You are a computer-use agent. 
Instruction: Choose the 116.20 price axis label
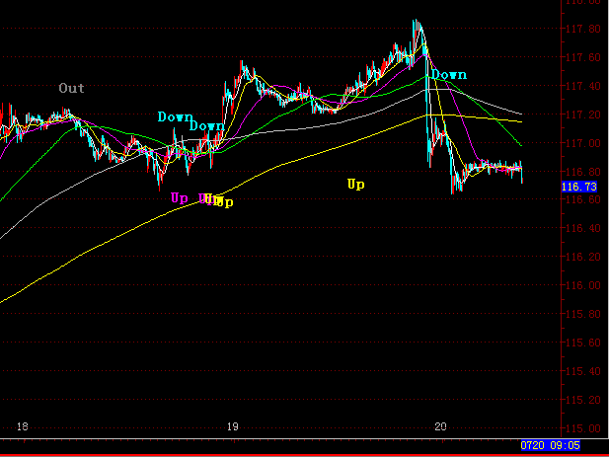583,257
